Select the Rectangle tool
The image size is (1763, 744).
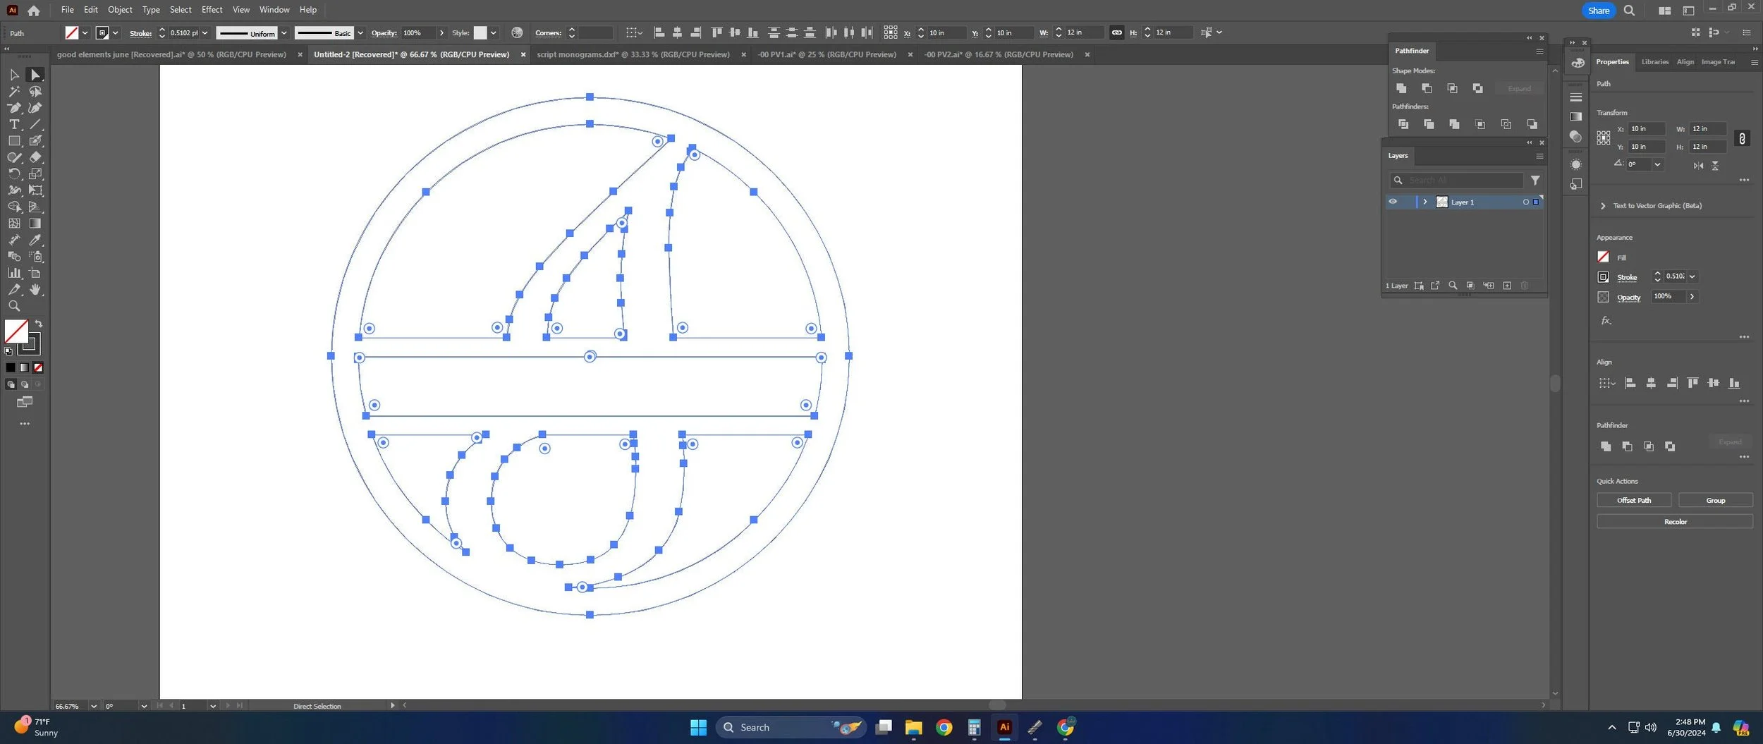click(x=14, y=141)
